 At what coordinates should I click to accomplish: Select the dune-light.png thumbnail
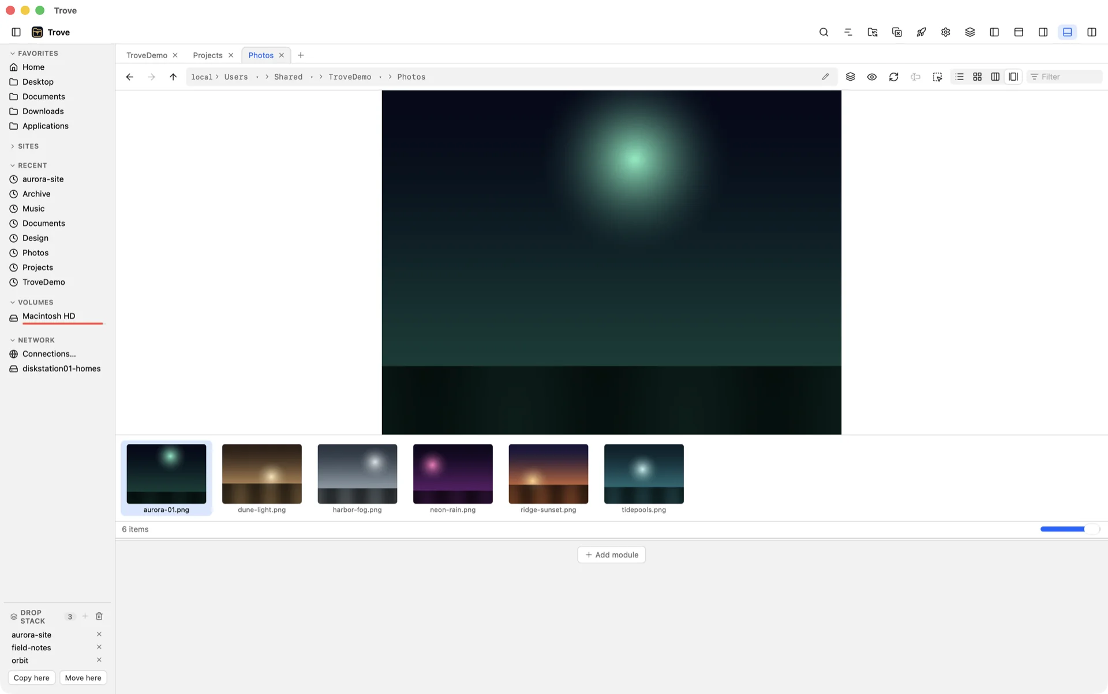click(x=262, y=478)
